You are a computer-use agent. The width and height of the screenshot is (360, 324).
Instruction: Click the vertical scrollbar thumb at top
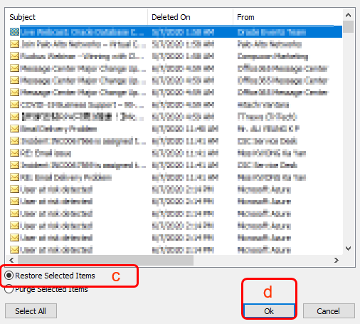tap(348, 26)
